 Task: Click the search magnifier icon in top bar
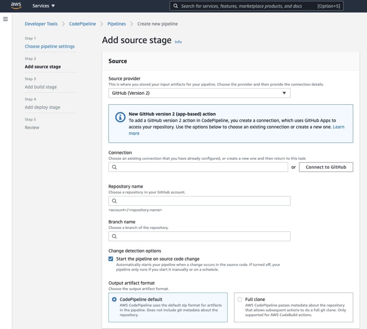click(176, 6)
